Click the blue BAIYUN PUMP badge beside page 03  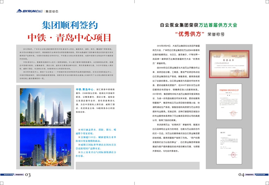[x=6, y=175]
